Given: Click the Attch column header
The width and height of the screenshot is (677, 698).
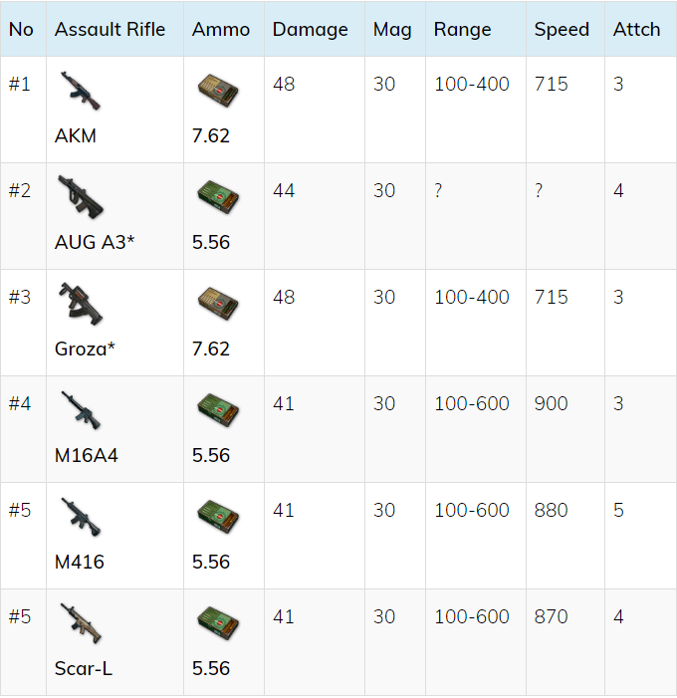Looking at the screenshot, I should tap(636, 29).
